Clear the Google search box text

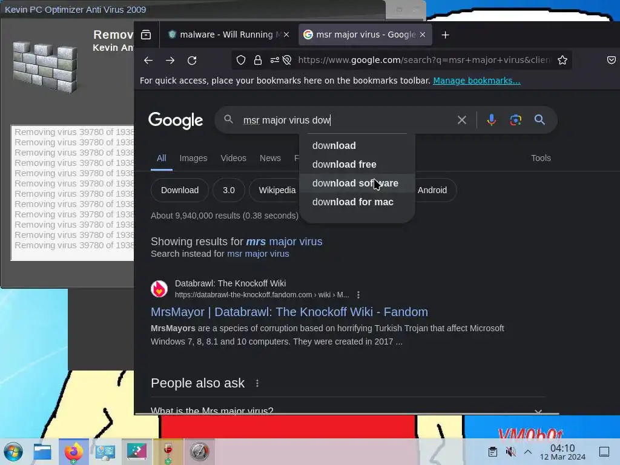462,120
